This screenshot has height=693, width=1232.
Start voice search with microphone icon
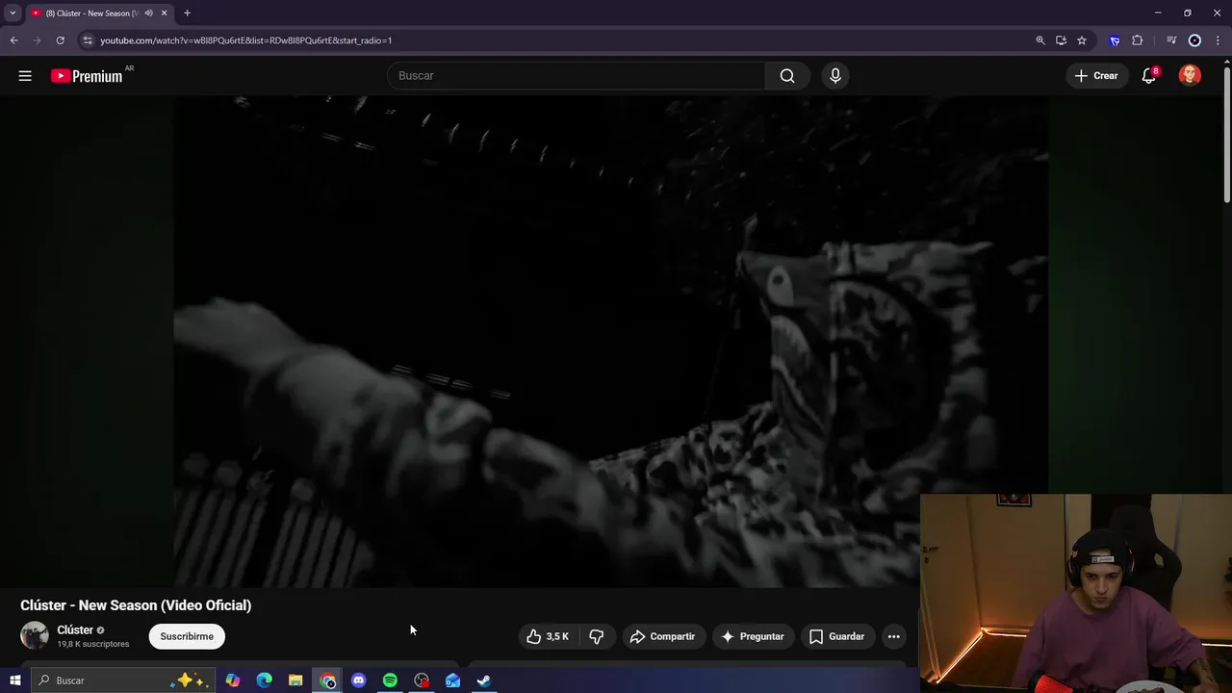835,76
